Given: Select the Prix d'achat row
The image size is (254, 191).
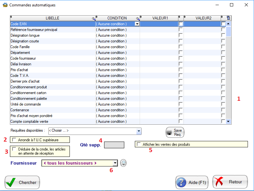Looking at the screenshot, I should [51, 70].
